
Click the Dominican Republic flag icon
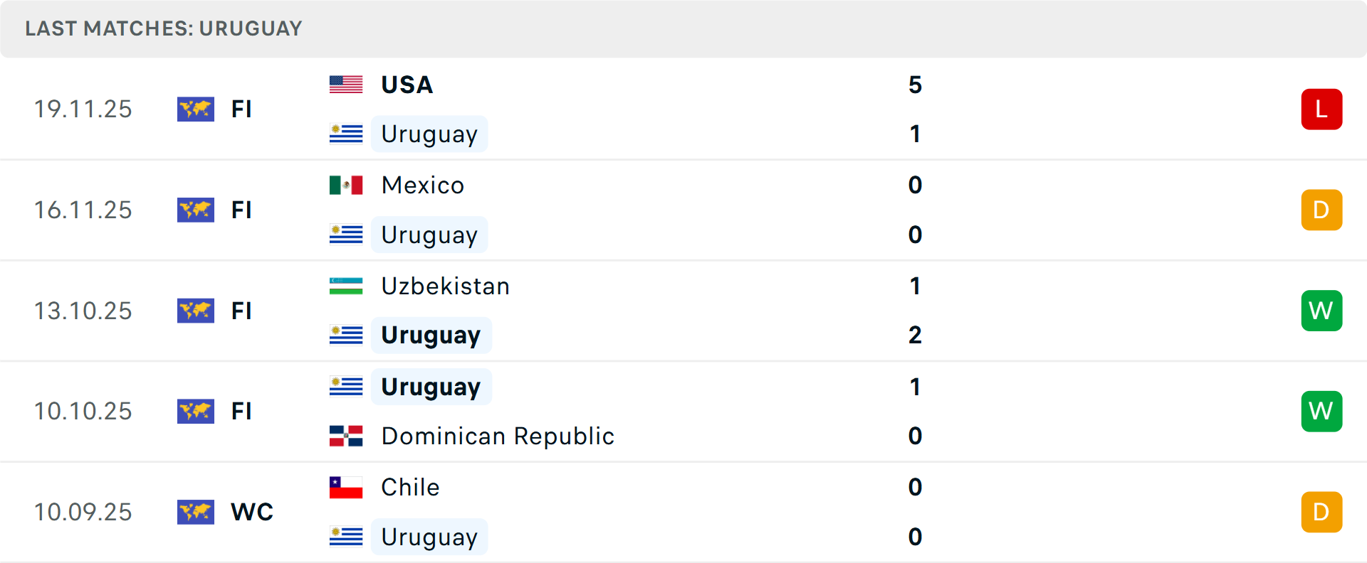tap(346, 436)
